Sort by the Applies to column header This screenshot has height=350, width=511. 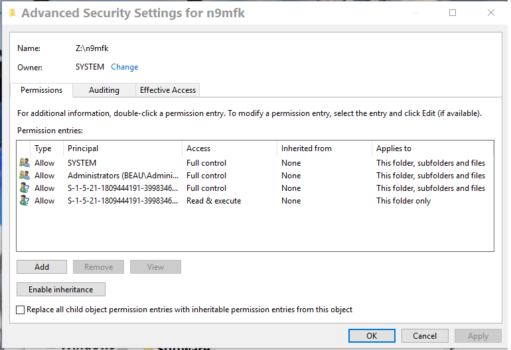coord(433,148)
